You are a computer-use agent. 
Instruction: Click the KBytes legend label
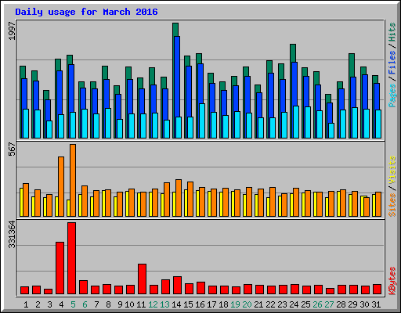pyautogui.click(x=392, y=281)
